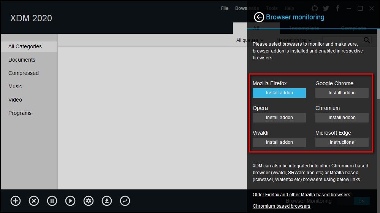Install addon for Mozilla Firefox
The width and height of the screenshot is (380, 213).
[279, 93]
